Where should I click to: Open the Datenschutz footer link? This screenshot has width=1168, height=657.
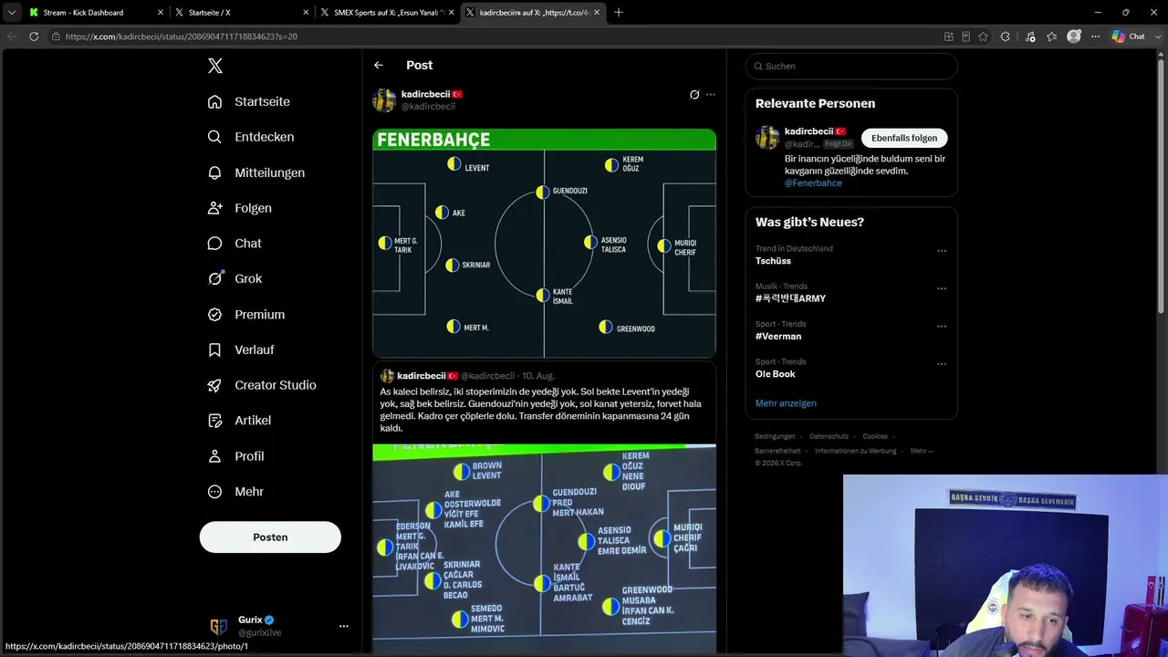829,436
